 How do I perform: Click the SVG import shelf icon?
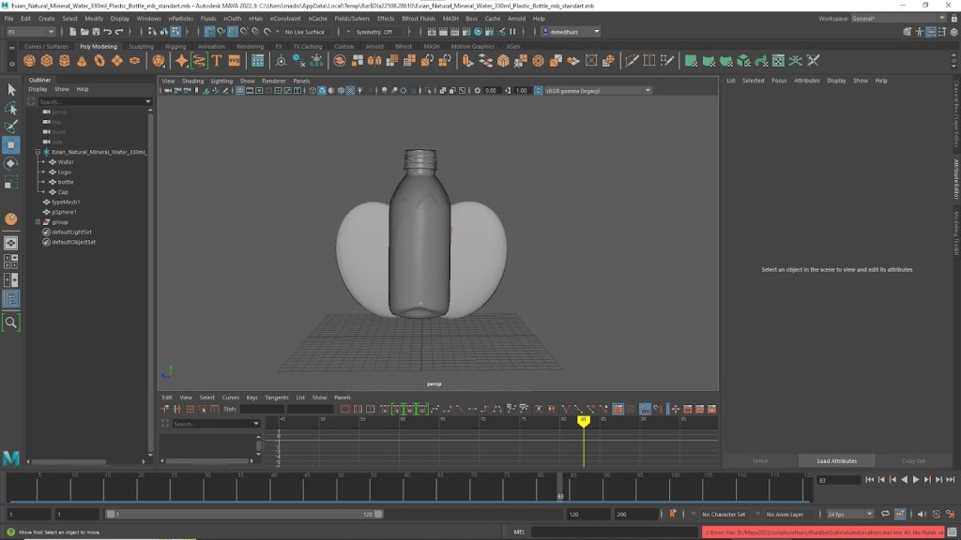tap(234, 61)
